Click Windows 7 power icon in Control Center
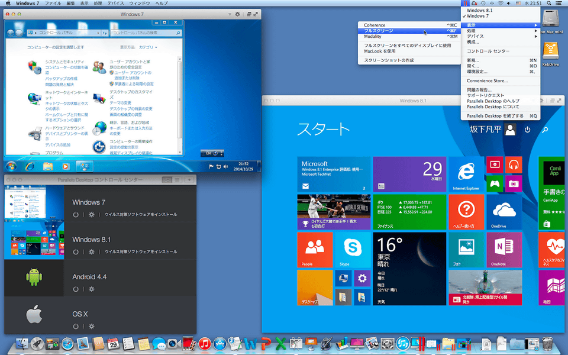The width and height of the screenshot is (568, 355). click(x=75, y=214)
